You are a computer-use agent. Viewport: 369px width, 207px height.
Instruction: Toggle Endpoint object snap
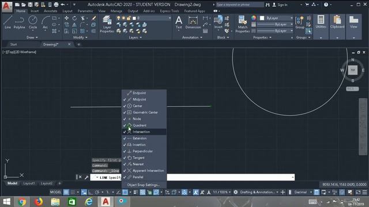tap(144, 93)
